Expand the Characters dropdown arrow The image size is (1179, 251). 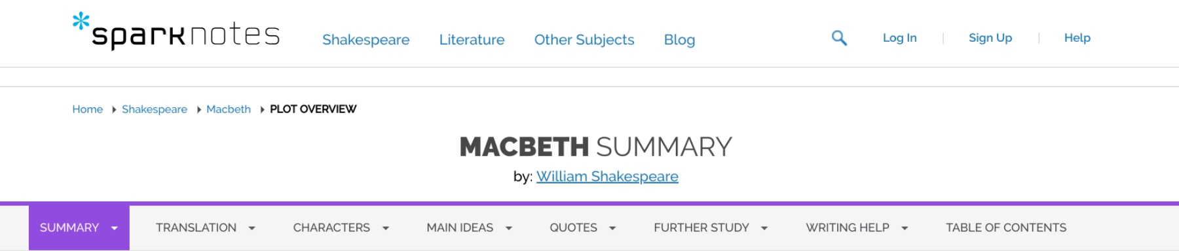point(386,228)
